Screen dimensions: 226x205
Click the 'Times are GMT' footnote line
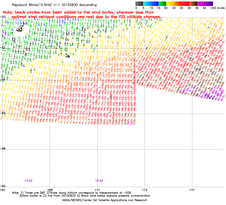coord(72,193)
